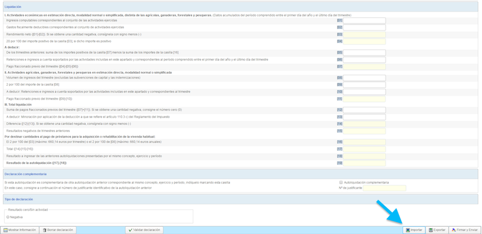The image size is (482, 234).
Task: Click casilla [08] volumen de ingresos field
Action: (x=365, y=78)
